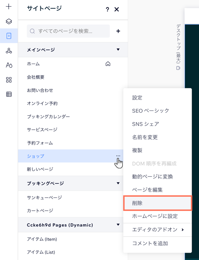Open the App Market grid icon
The width and height of the screenshot is (199, 260).
(9, 80)
